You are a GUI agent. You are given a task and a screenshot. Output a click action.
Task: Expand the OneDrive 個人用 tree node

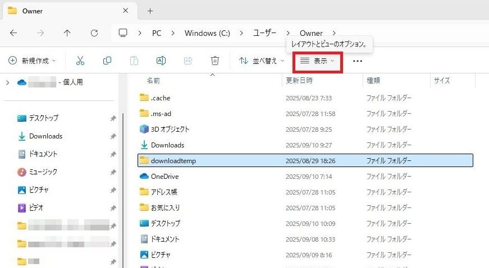click(7, 82)
